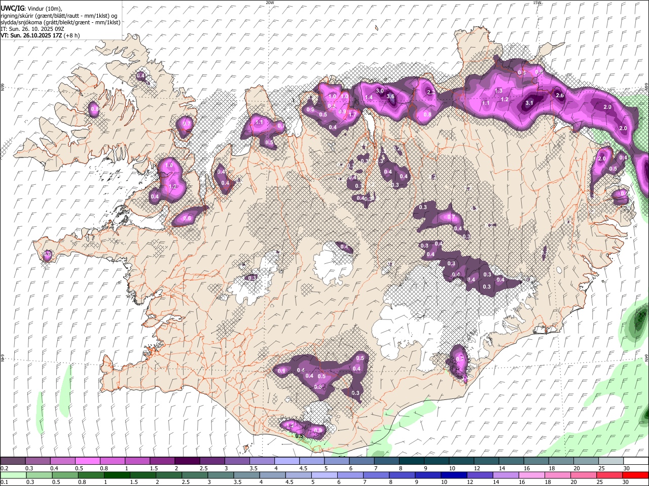The image size is (649, 486).
Task: Click the '1.7' snowfall value in the north
Action: [352, 114]
